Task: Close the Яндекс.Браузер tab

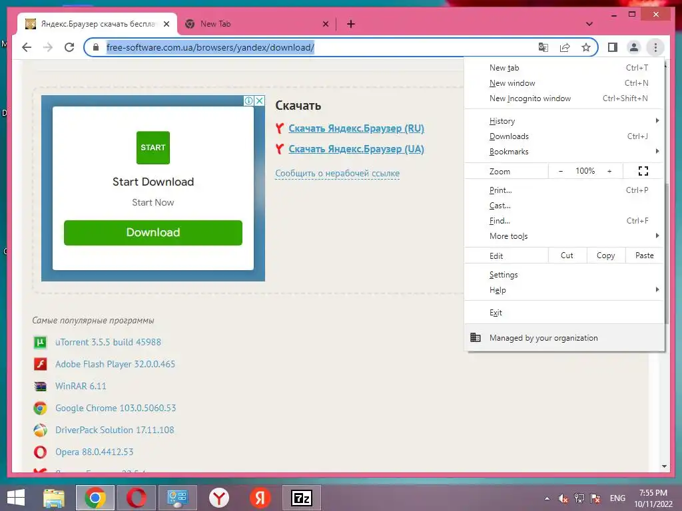Action: point(167,25)
